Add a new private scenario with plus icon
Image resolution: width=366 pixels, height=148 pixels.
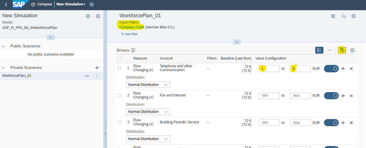point(97,68)
